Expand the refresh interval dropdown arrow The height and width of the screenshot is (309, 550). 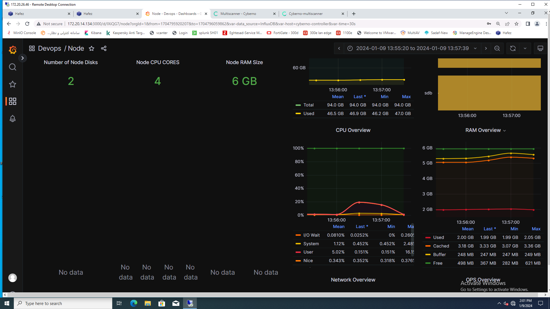pos(525,48)
